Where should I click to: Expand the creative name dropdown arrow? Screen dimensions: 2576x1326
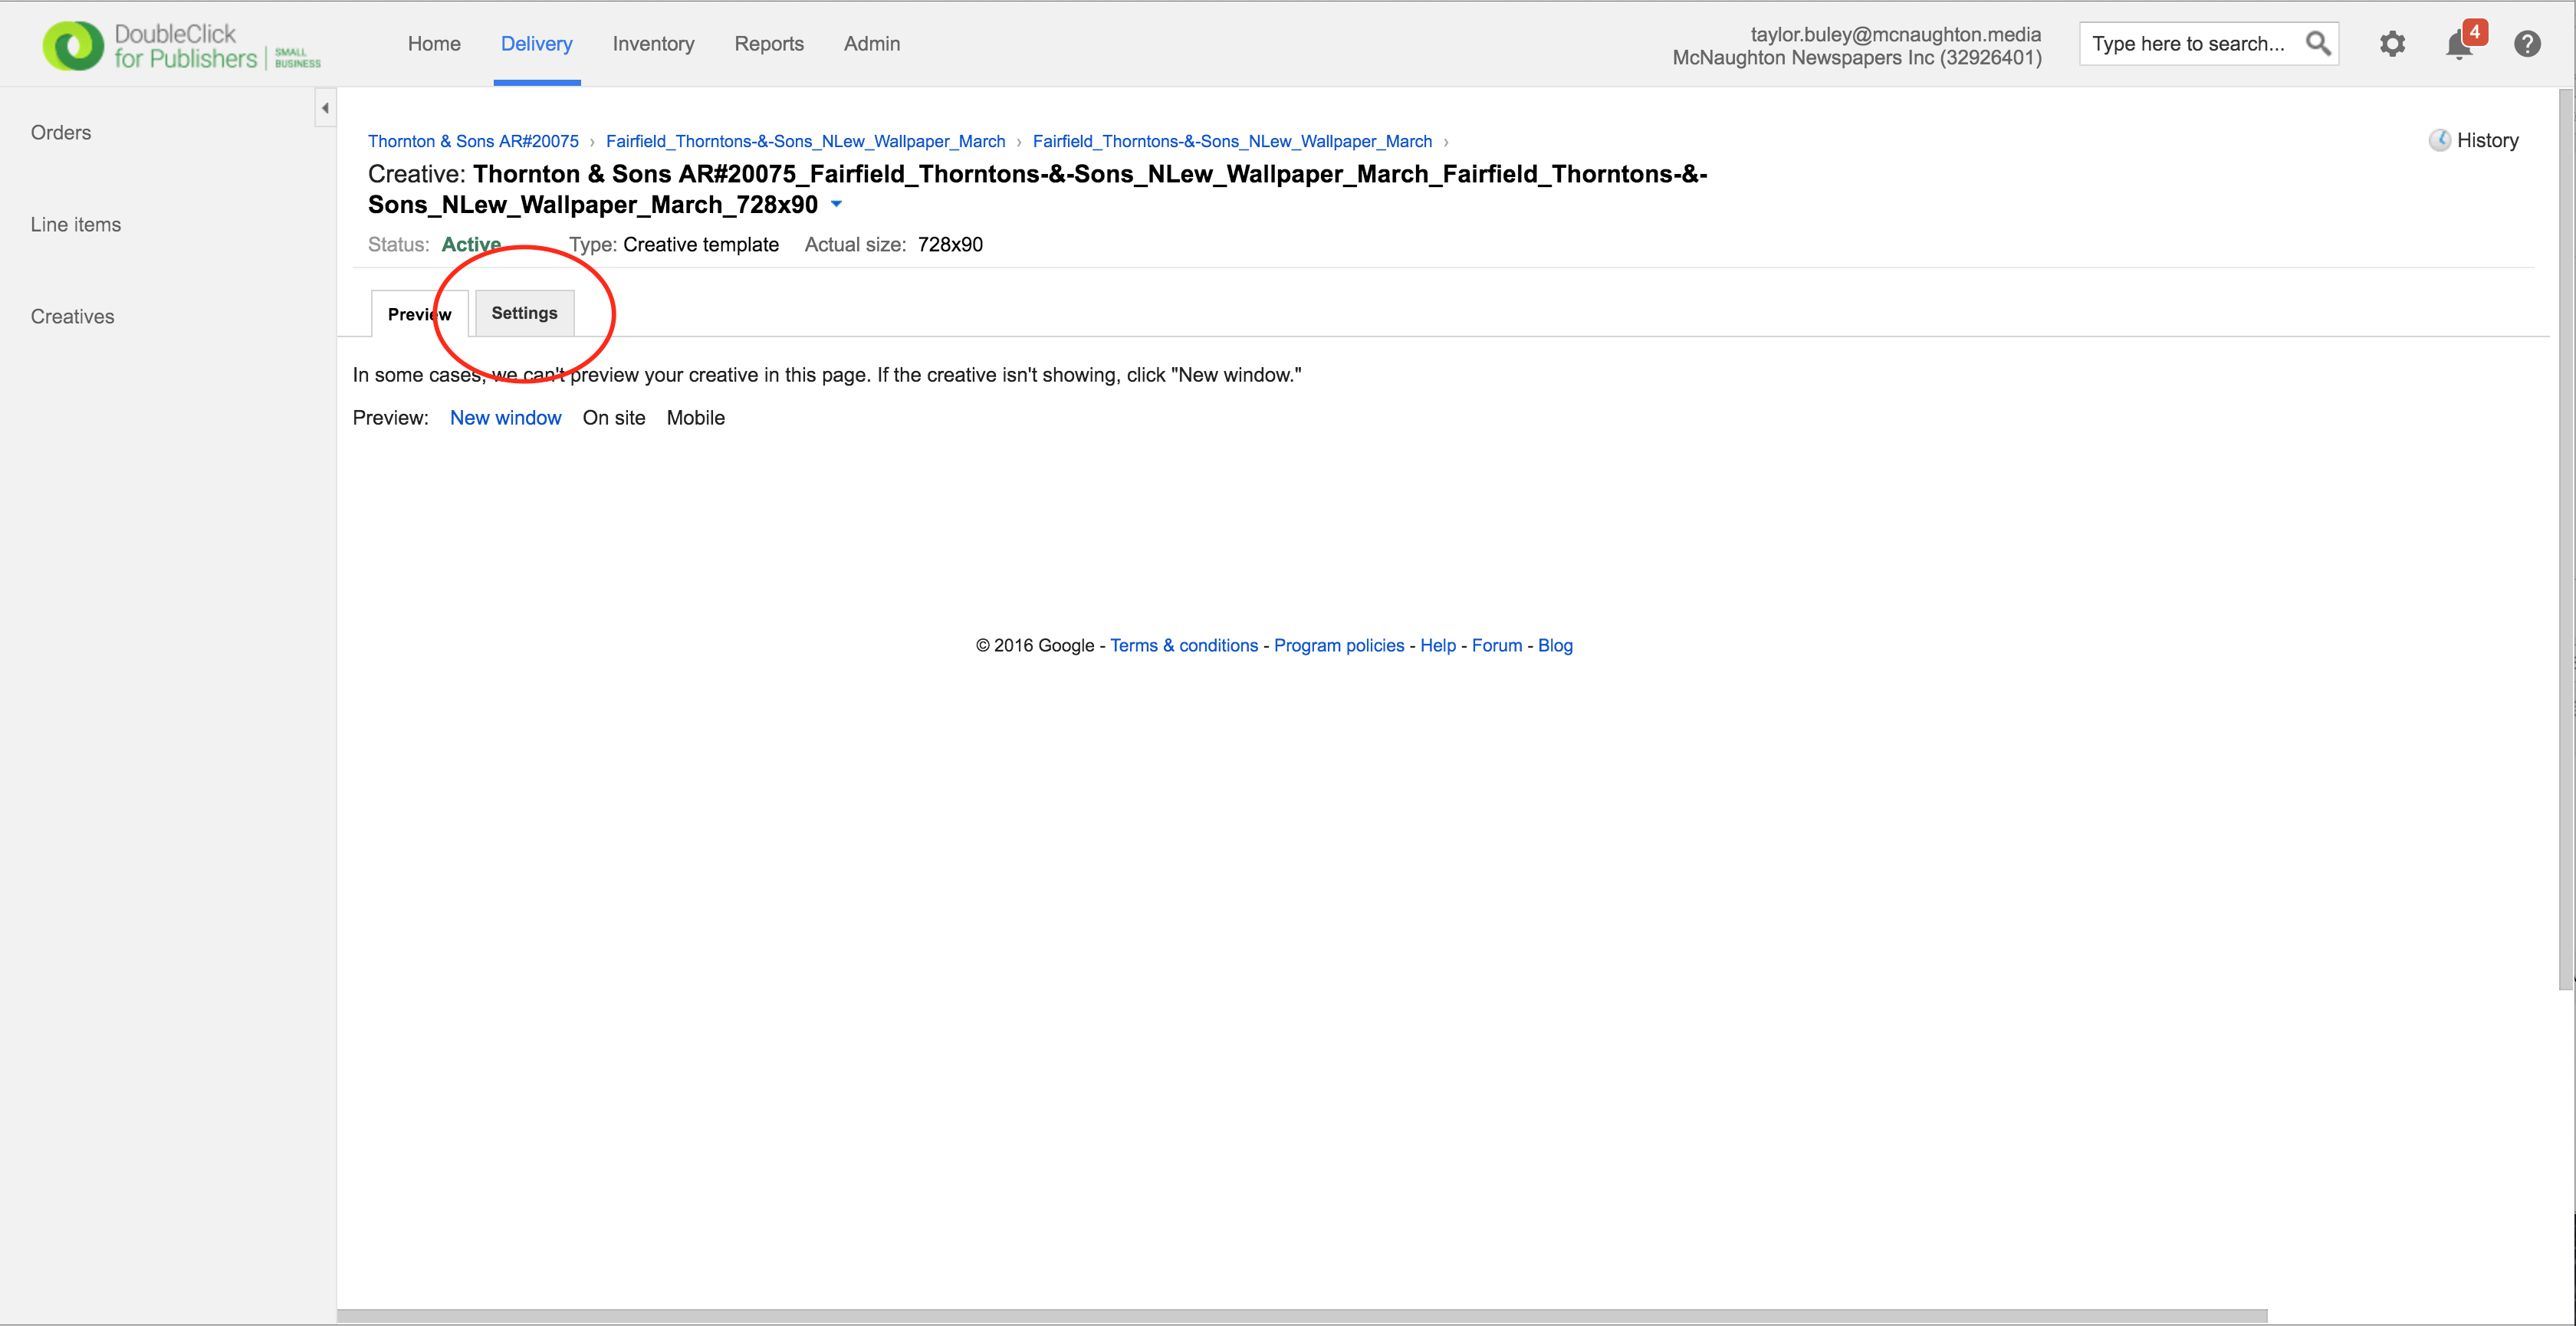click(x=837, y=204)
